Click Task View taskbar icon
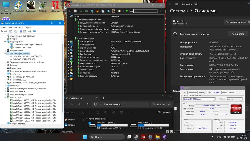Viewport: 250px width, 141px height. coord(129,137)
